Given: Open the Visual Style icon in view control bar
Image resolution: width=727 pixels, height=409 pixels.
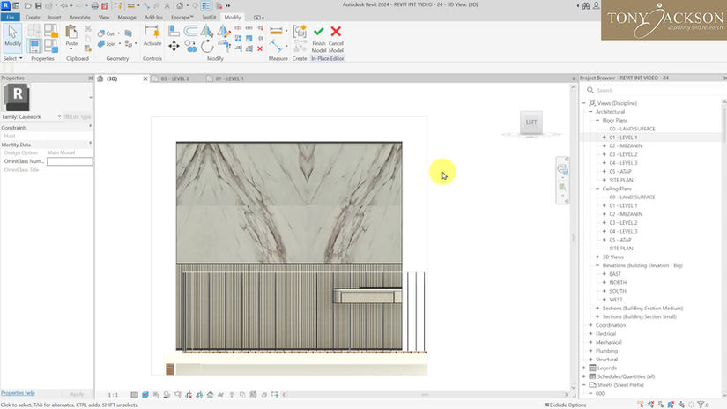Looking at the screenshot, I should click(145, 395).
